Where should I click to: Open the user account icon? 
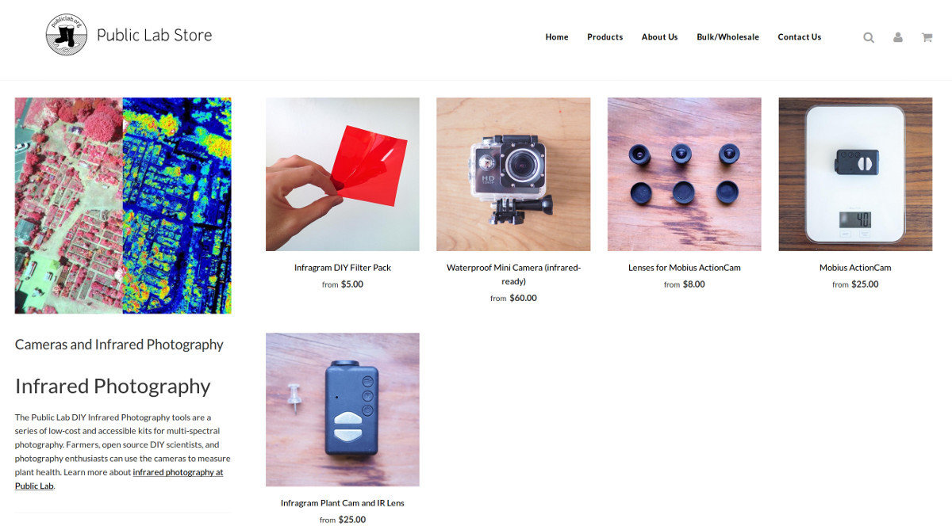coord(897,37)
